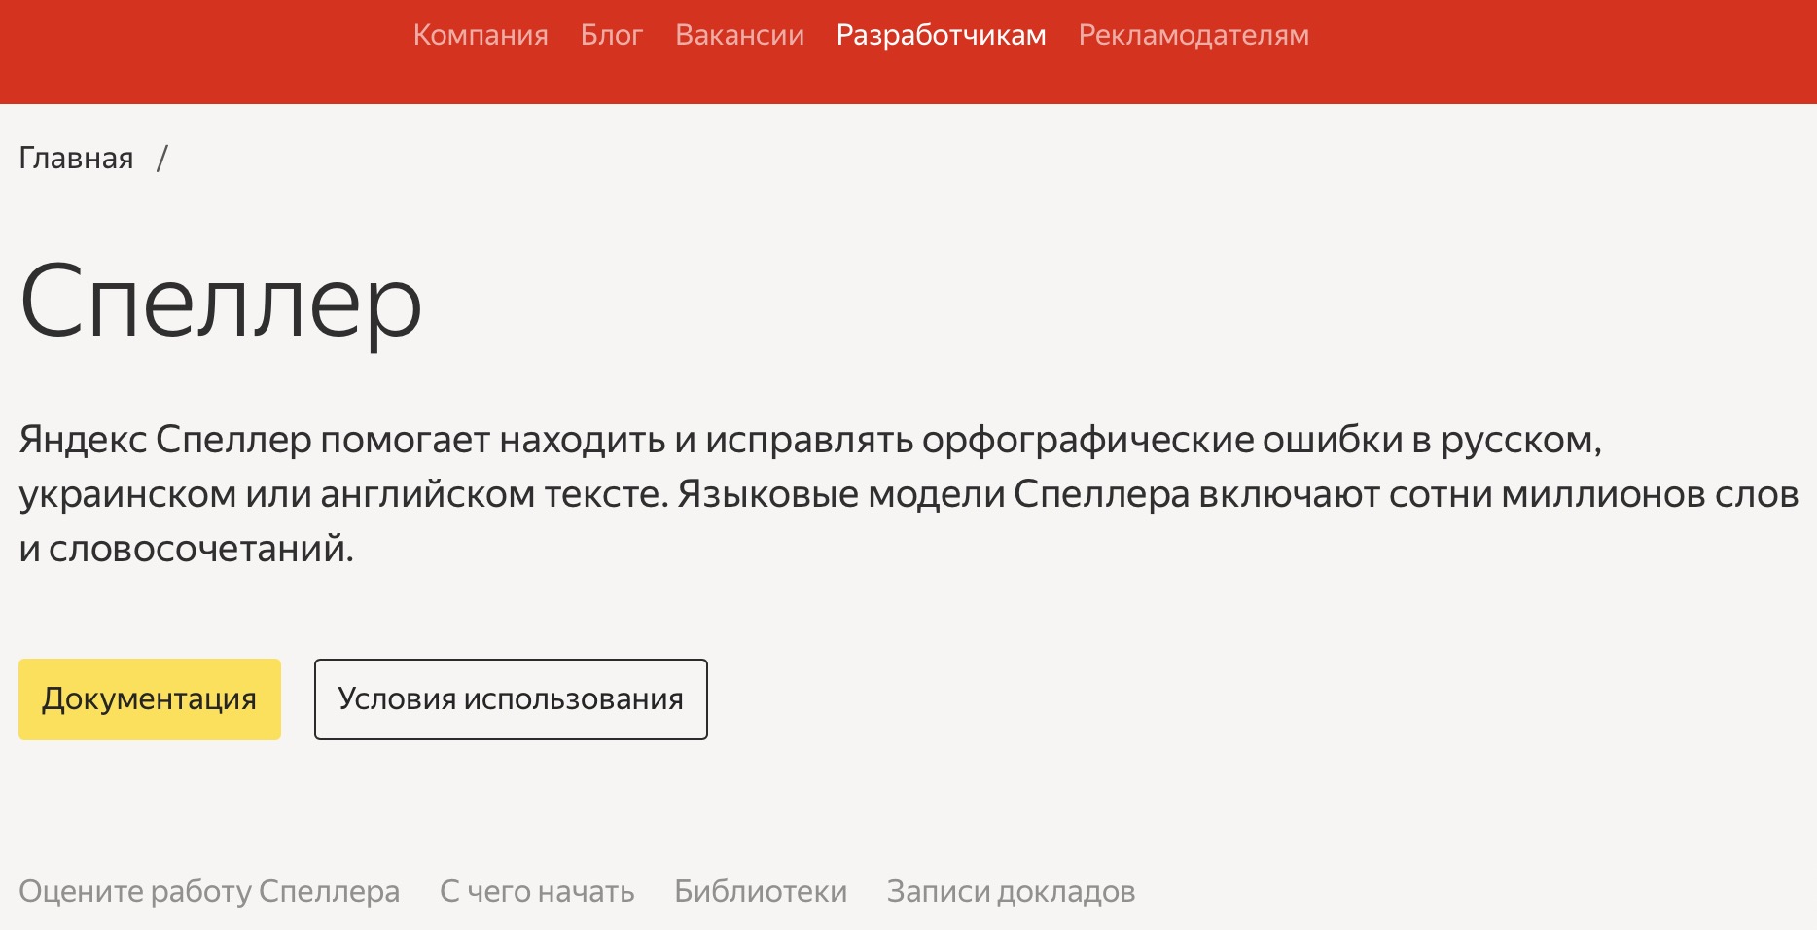The image size is (1817, 930).
Task: Open the Библиотеки tab
Action: point(761,891)
